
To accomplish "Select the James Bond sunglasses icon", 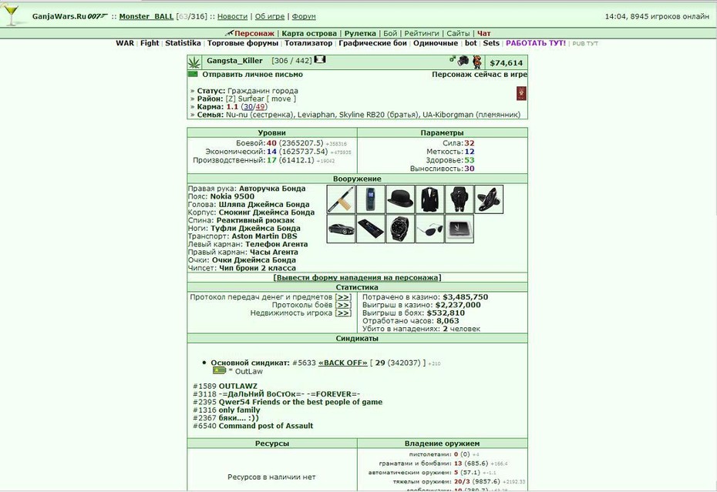I will pos(430,229).
